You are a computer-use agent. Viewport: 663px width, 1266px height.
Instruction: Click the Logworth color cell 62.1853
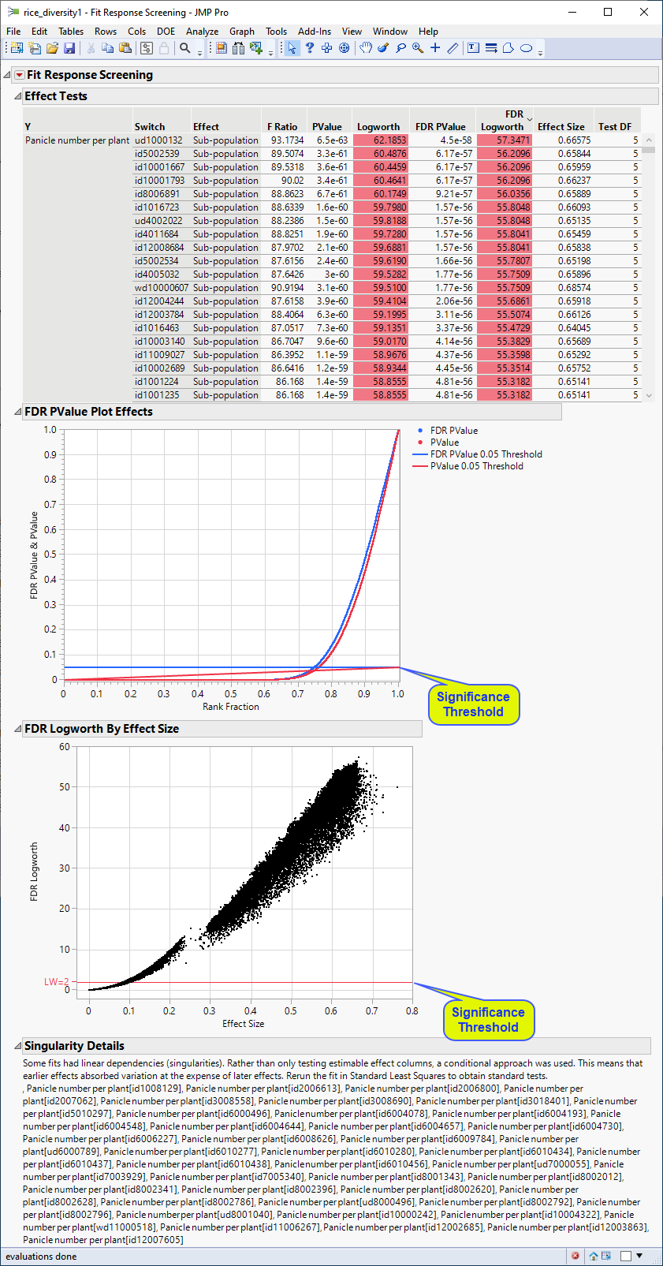pyautogui.click(x=381, y=140)
